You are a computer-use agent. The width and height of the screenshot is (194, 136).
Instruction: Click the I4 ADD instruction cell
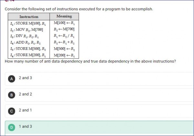(x=27, y=42)
